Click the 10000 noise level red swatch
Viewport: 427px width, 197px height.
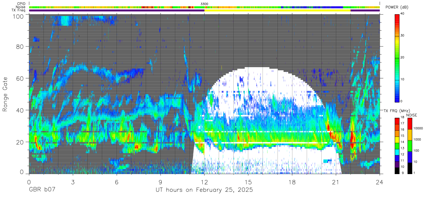tap(410, 123)
